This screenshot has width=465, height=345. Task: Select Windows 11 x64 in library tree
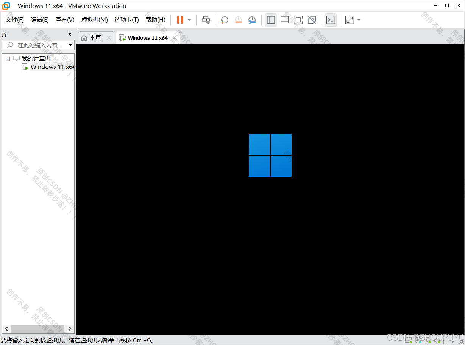click(52, 67)
